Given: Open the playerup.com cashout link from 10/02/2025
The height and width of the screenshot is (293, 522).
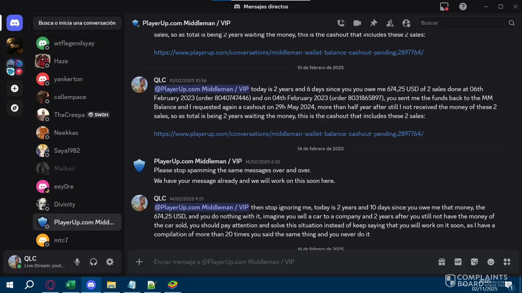Looking at the screenshot, I should (x=288, y=134).
